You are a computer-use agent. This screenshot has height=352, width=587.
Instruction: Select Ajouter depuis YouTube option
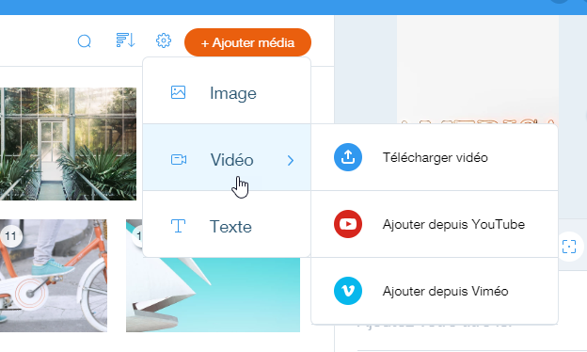[435, 224]
